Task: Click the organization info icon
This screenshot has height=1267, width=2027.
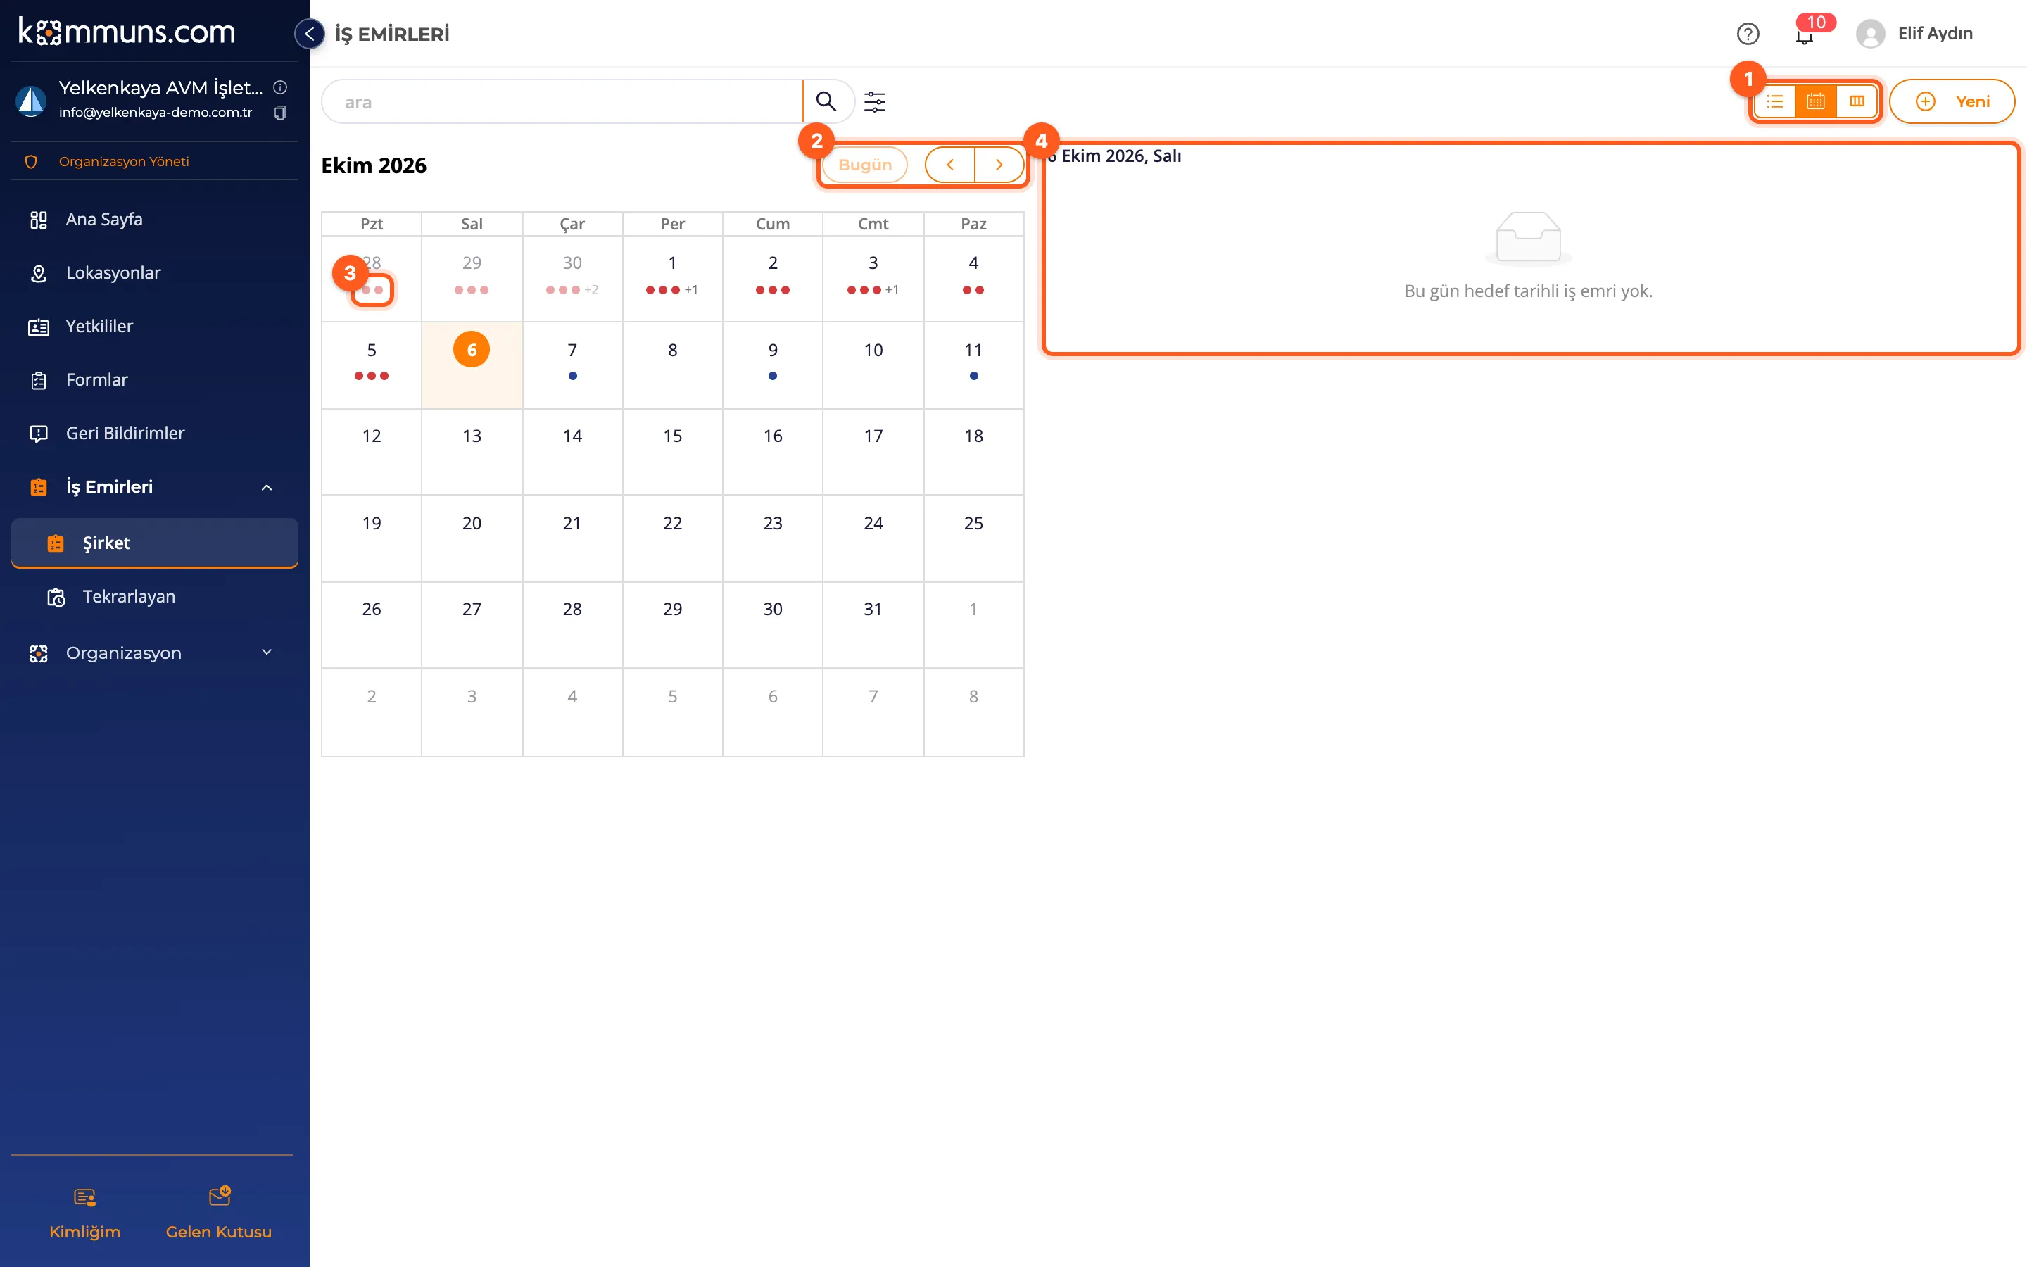Action: pyautogui.click(x=279, y=87)
